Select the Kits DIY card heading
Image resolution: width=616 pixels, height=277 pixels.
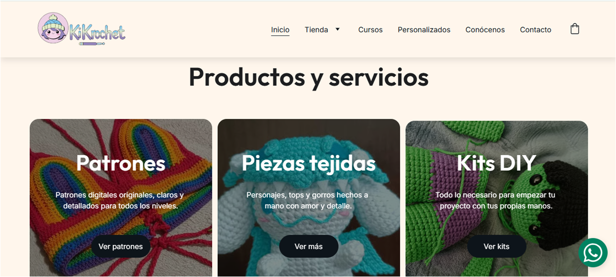click(497, 163)
